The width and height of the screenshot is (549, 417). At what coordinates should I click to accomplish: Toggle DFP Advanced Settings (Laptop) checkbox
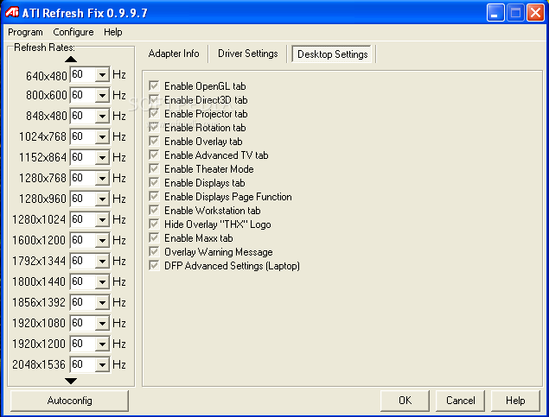pyautogui.click(x=154, y=265)
